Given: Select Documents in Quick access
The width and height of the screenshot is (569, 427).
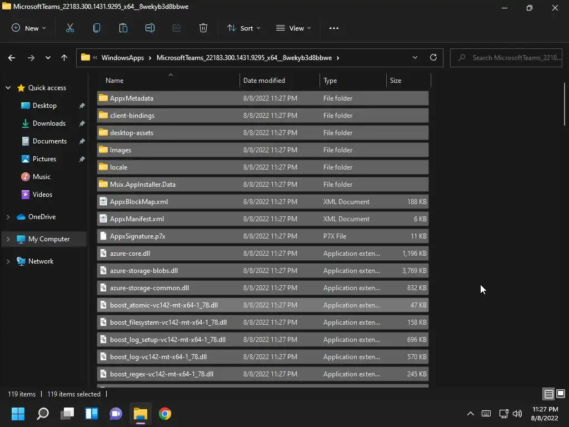Looking at the screenshot, I should [x=49, y=141].
